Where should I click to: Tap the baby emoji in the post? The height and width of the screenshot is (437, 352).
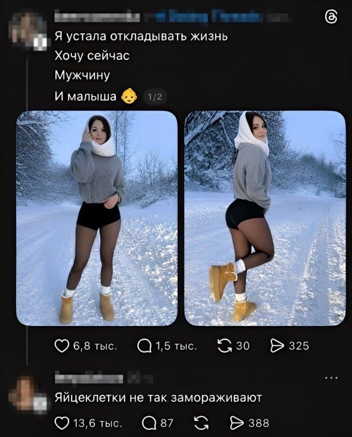tap(129, 96)
